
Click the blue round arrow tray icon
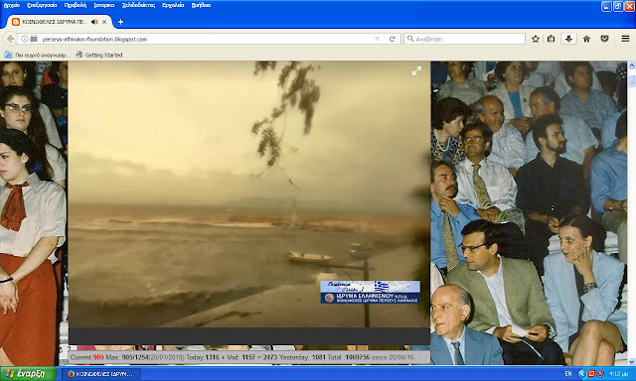582,374
